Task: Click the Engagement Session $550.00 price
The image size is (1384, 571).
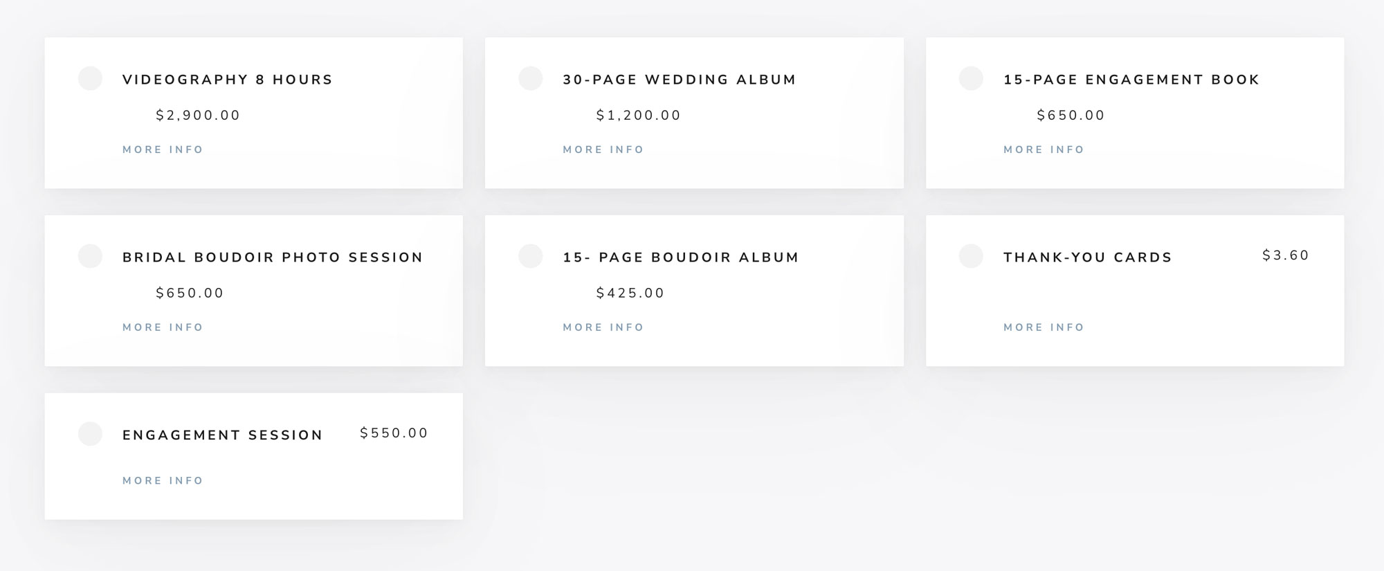Action: click(x=394, y=433)
